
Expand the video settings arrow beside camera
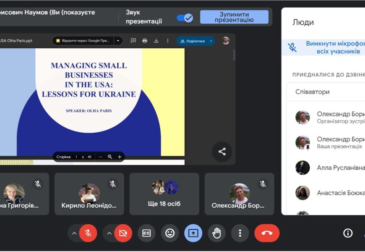tap(109, 233)
